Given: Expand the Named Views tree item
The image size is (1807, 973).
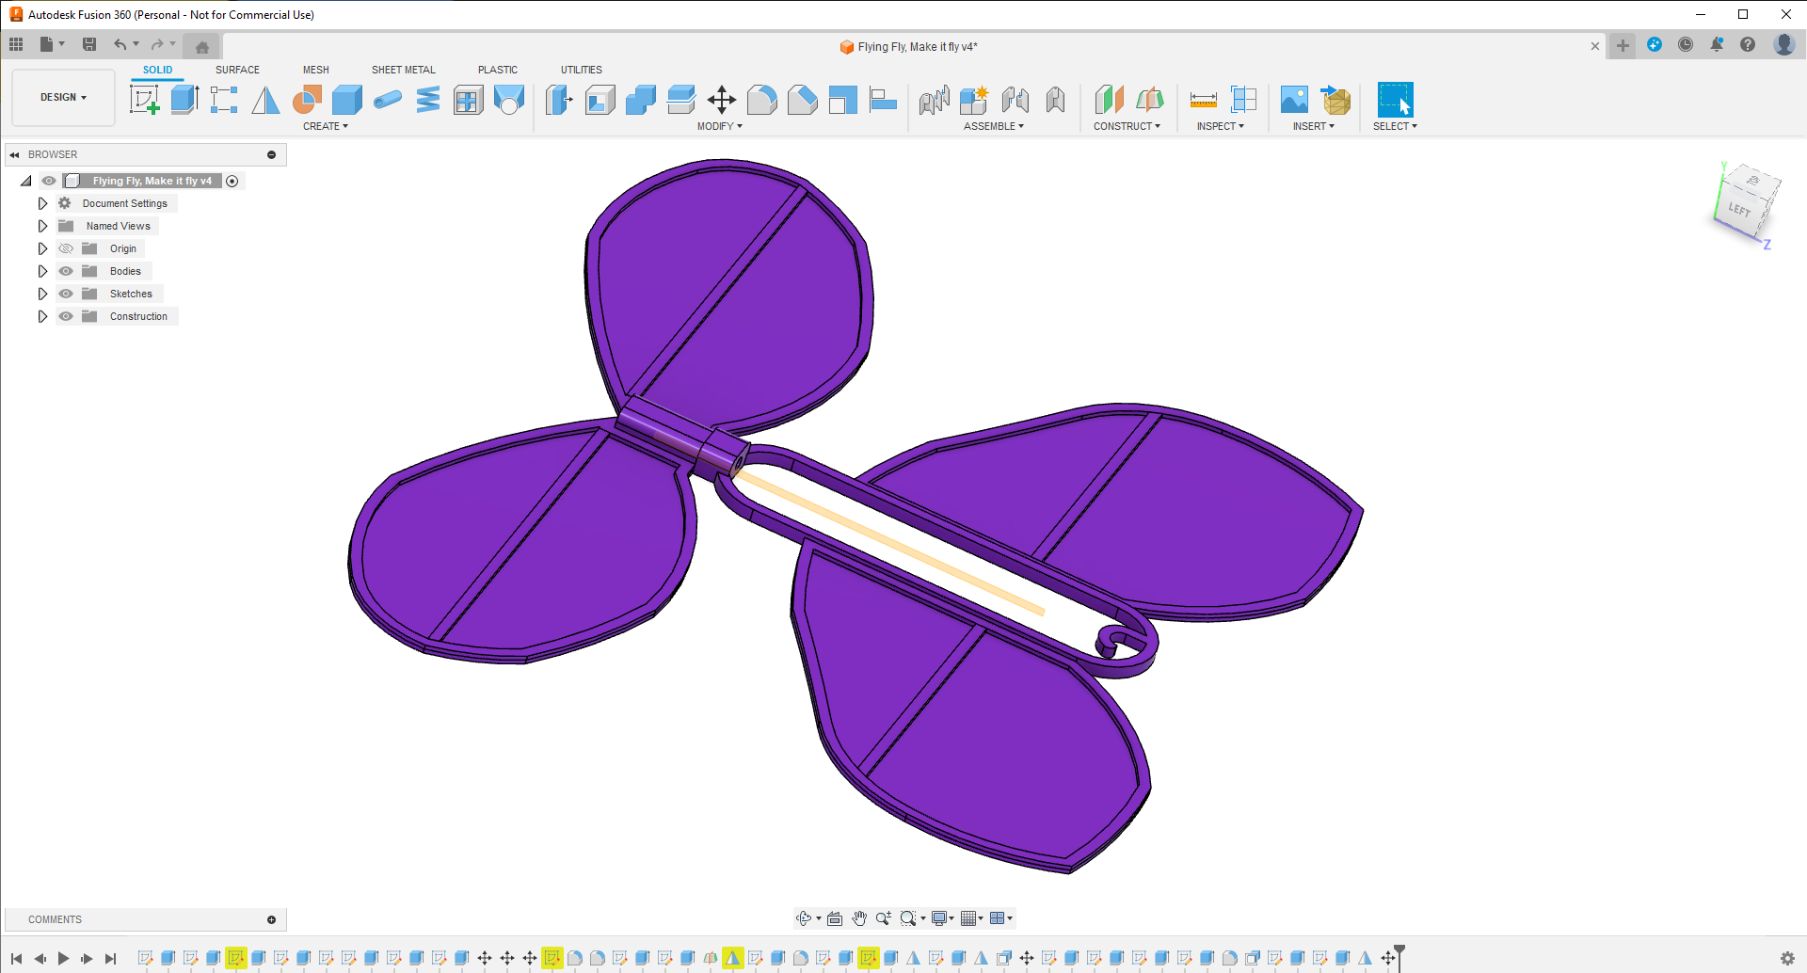Looking at the screenshot, I should 42,226.
